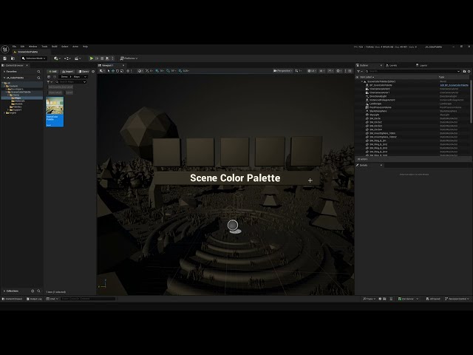Open the Output Log in status bar

coord(34,299)
